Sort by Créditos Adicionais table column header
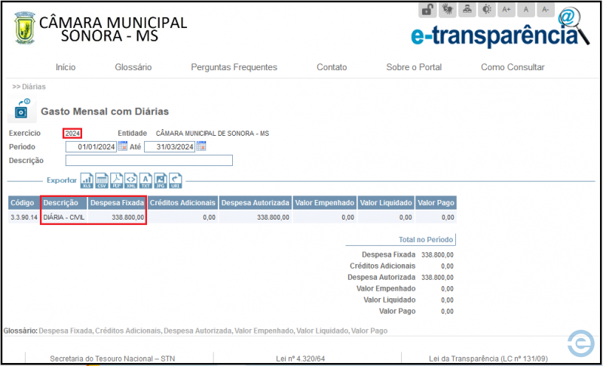The image size is (603, 366). [182, 202]
